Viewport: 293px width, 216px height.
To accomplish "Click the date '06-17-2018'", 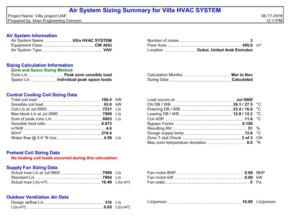I will coord(272,16).
